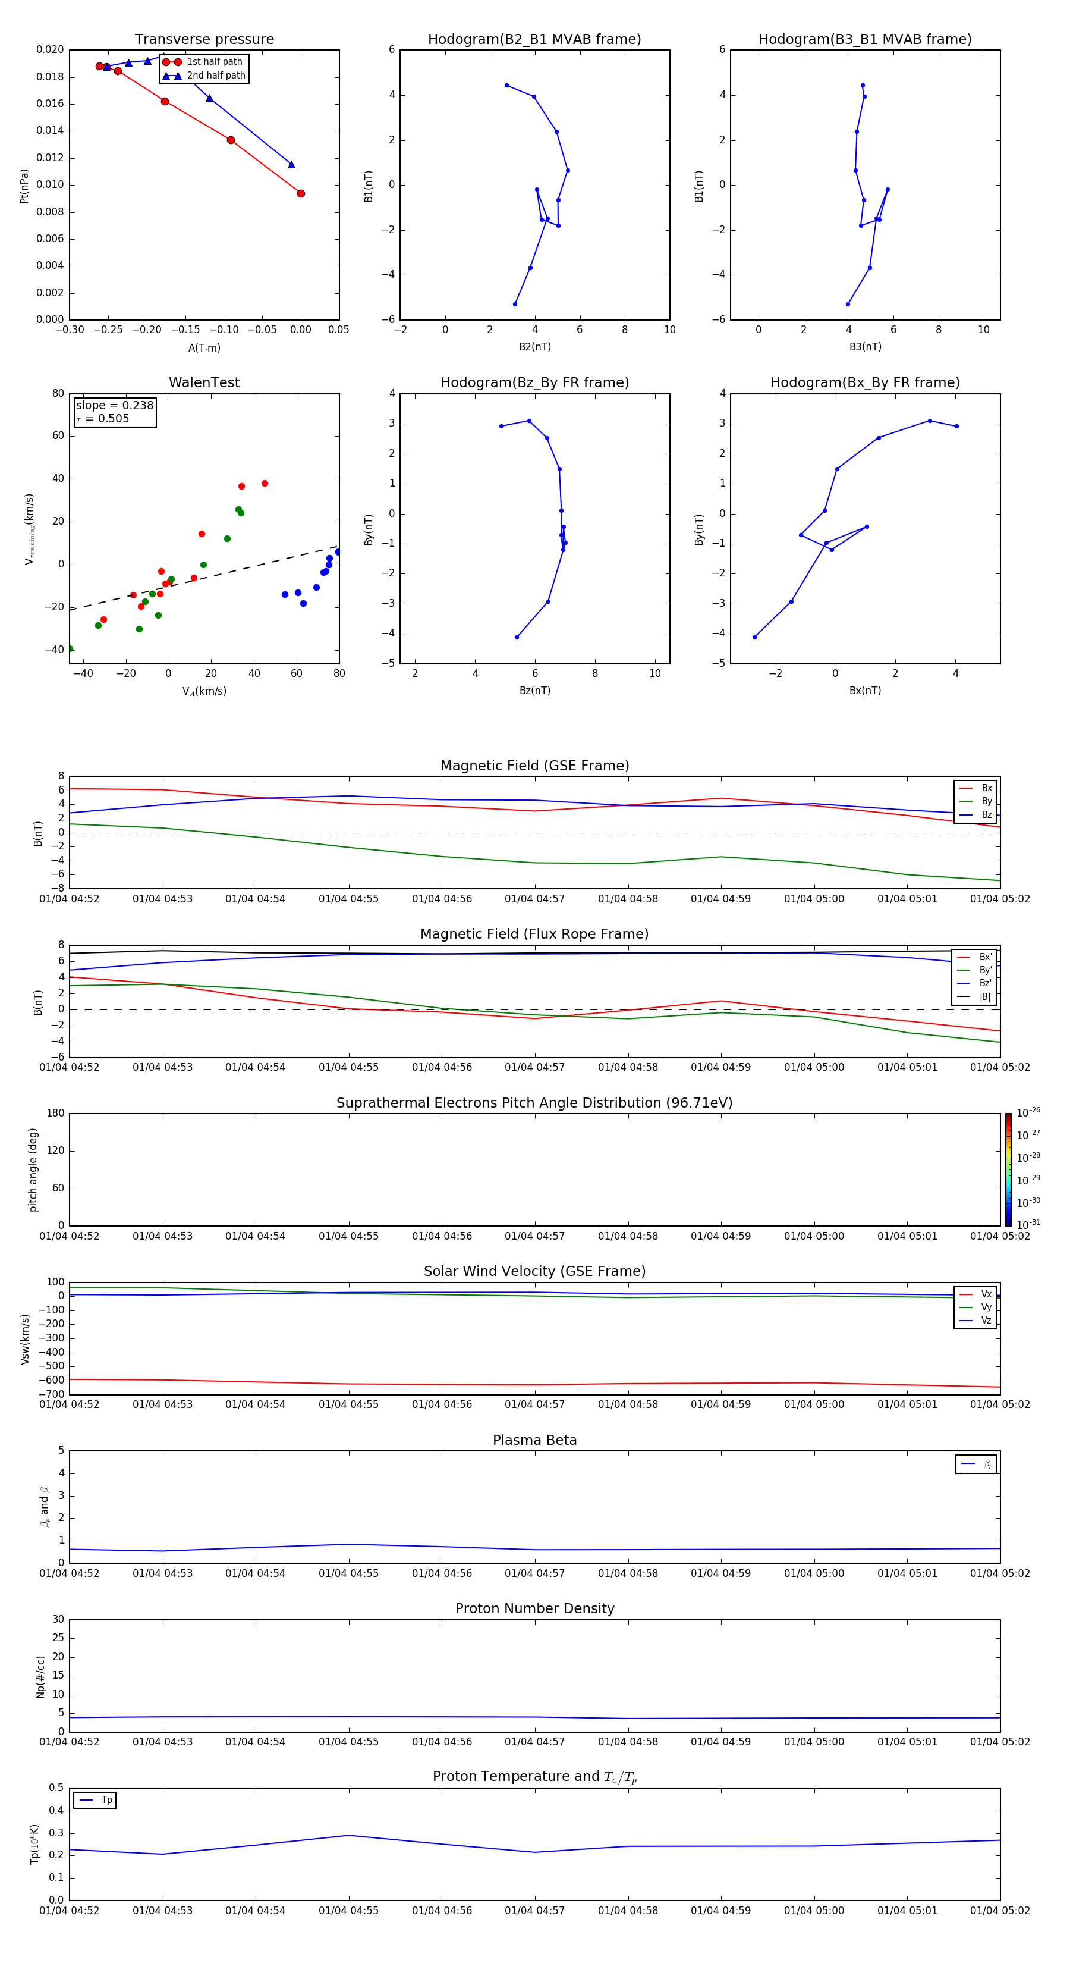Image resolution: width=1070 pixels, height=1963 pixels.
Task: Click the "Proton Temperature and Te/Tp" title
Action: (x=534, y=1777)
